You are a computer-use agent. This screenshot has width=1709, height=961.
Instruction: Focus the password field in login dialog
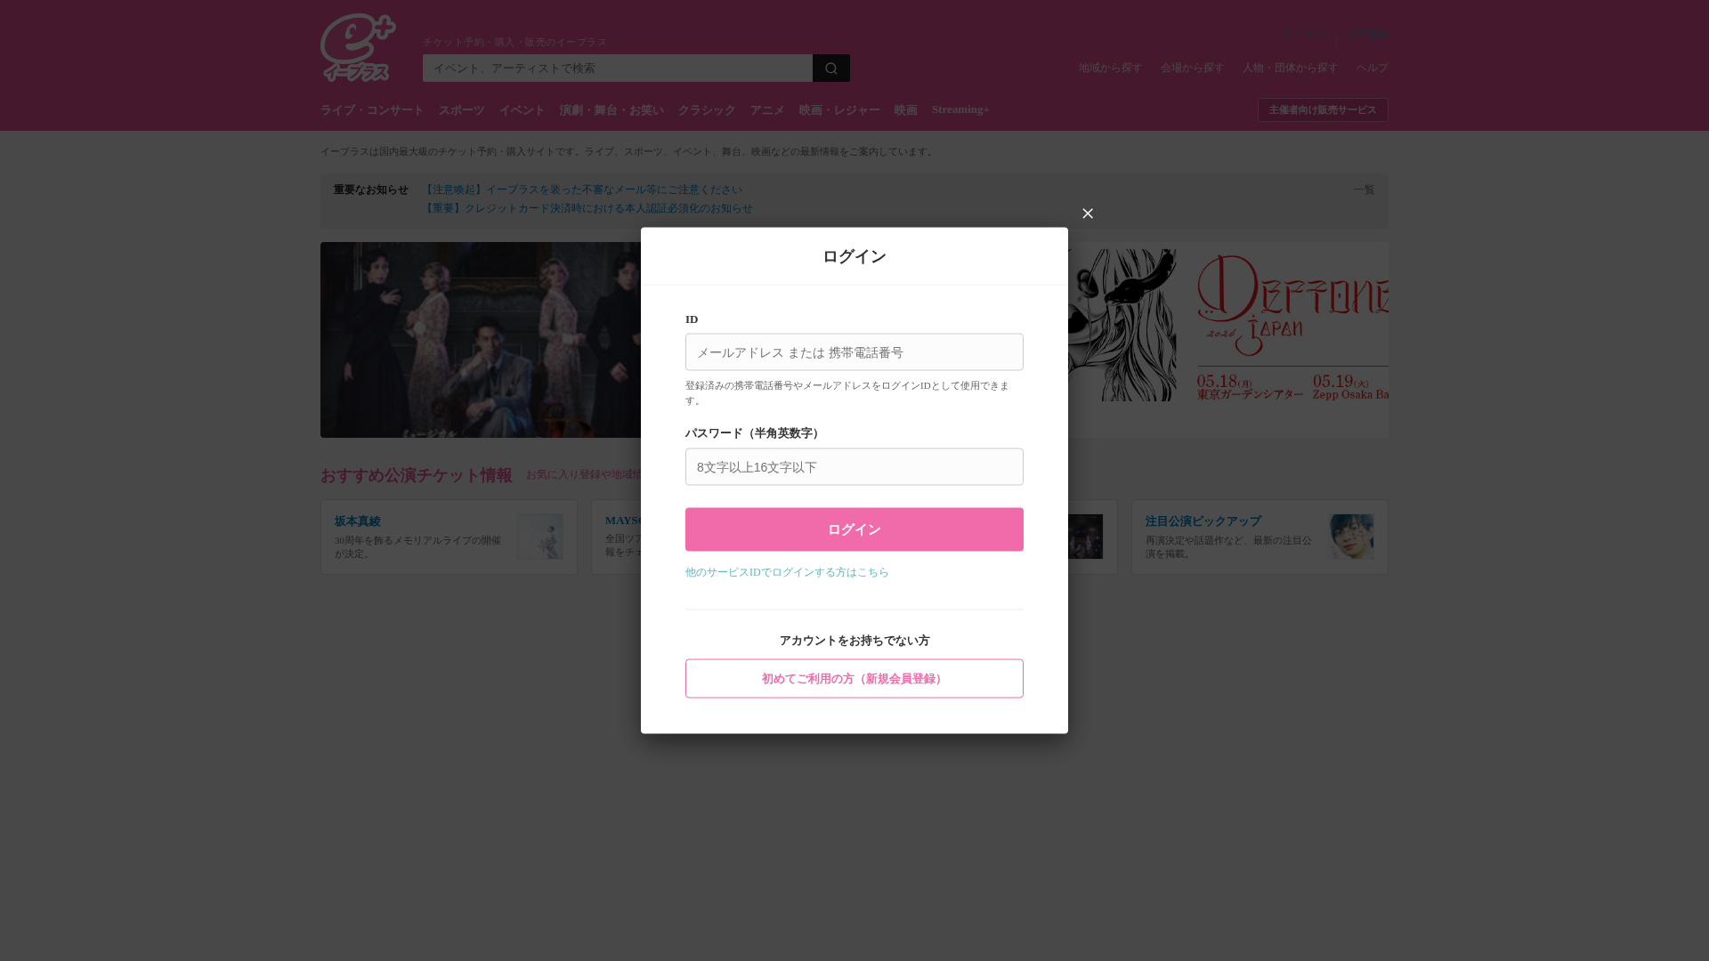854,467
